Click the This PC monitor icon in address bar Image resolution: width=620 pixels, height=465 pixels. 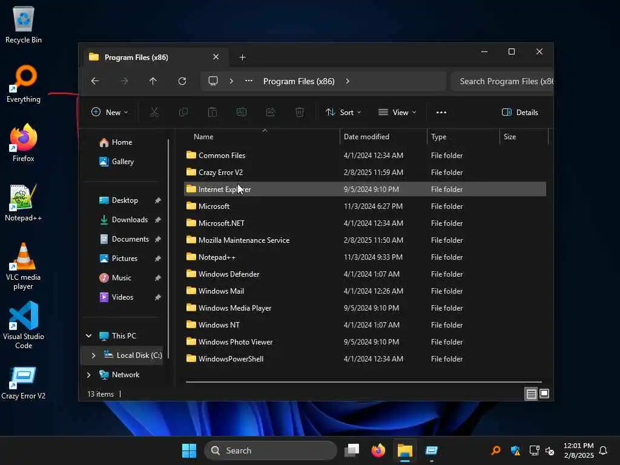point(213,81)
